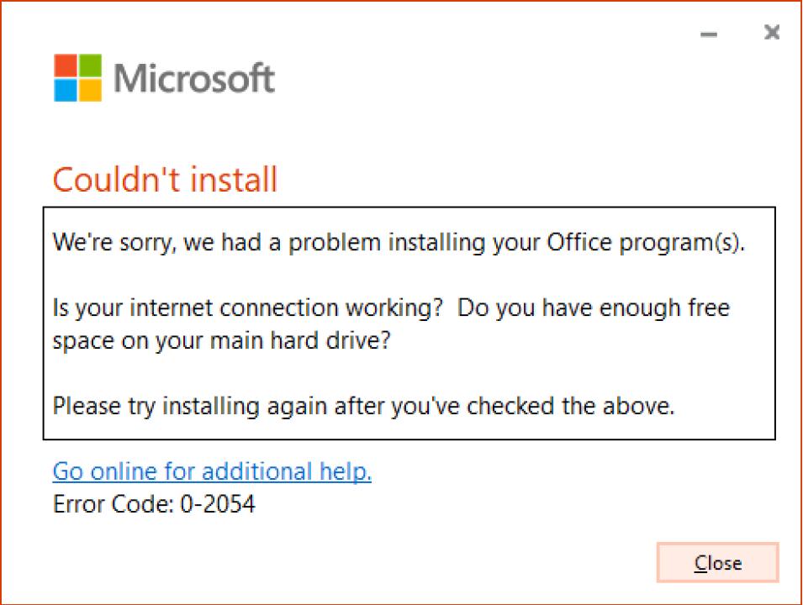Click the red square of Microsoft logo
The width and height of the screenshot is (803, 605).
point(66,66)
